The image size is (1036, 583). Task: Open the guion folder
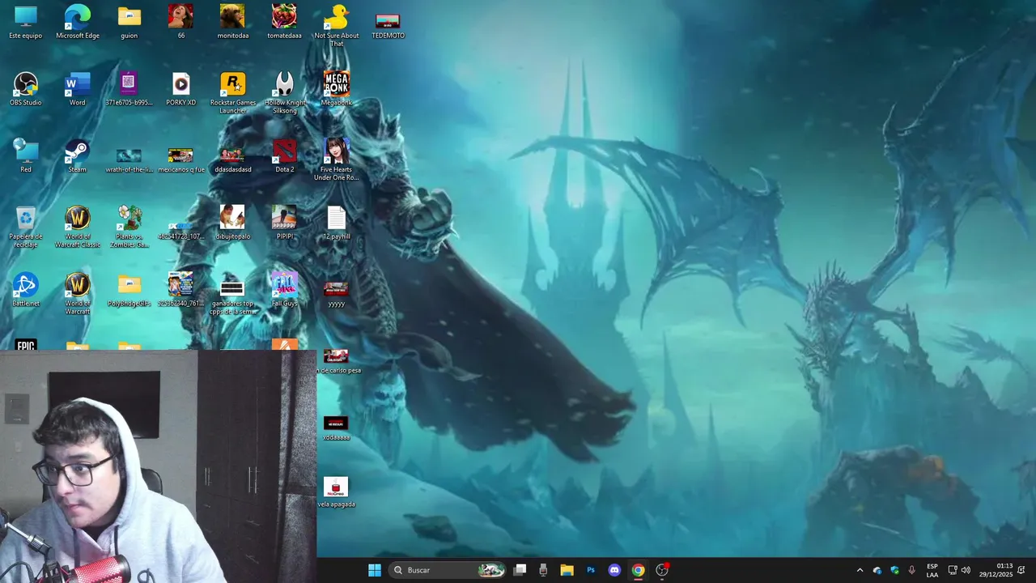[129, 22]
